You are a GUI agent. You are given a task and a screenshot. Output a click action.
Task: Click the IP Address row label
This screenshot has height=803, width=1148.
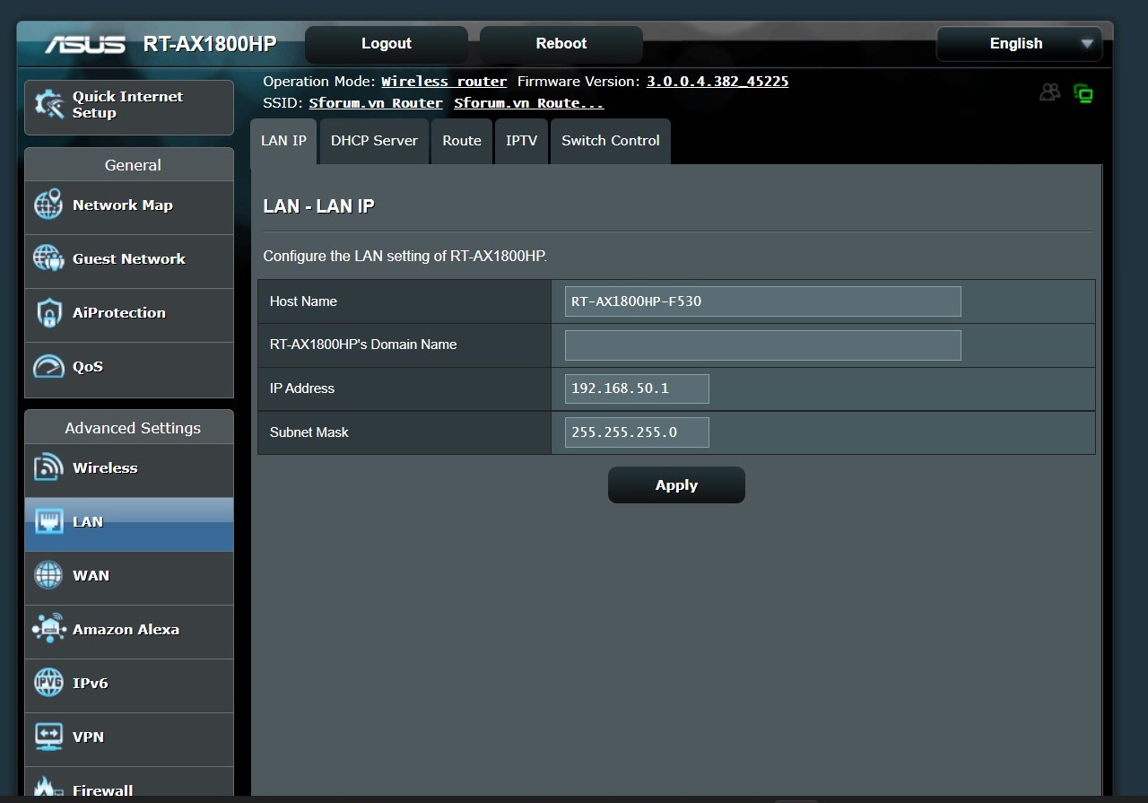pyautogui.click(x=302, y=388)
